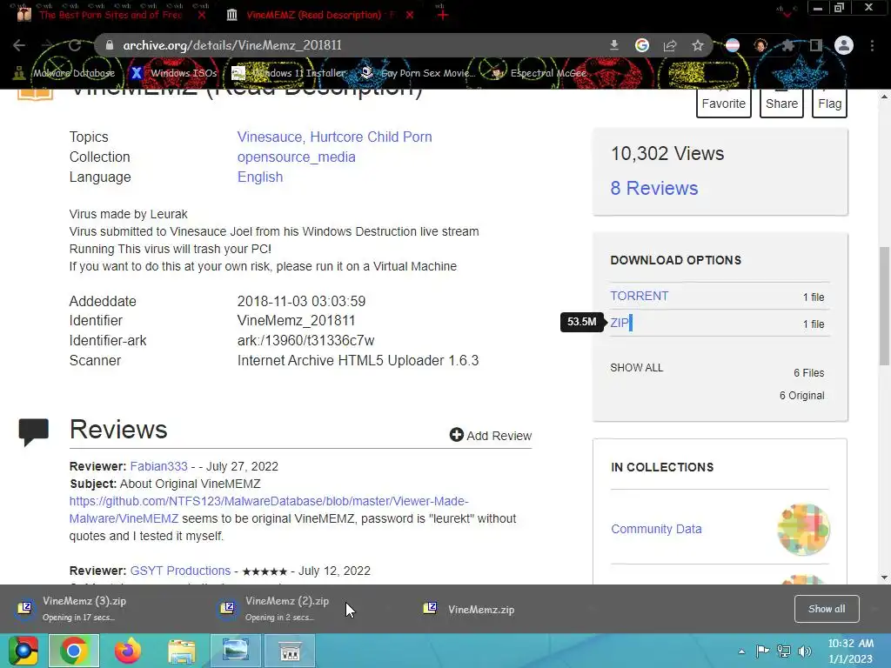This screenshot has height=668, width=891.
Task: Show hidden system tray icons
Action: pos(741,651)
